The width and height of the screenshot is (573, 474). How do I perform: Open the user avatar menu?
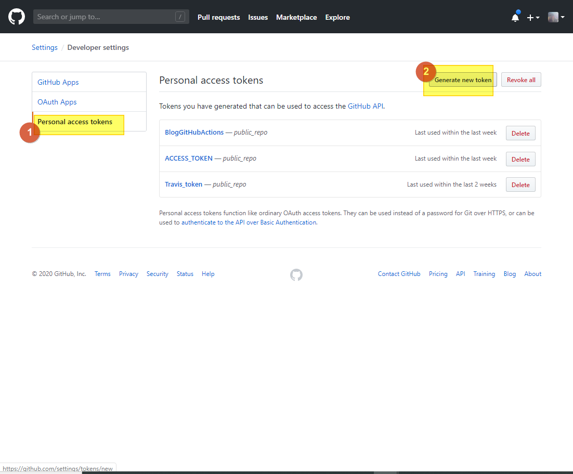(556, 17)
